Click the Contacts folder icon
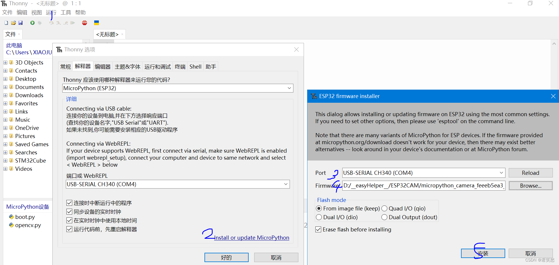 point(11,71)
